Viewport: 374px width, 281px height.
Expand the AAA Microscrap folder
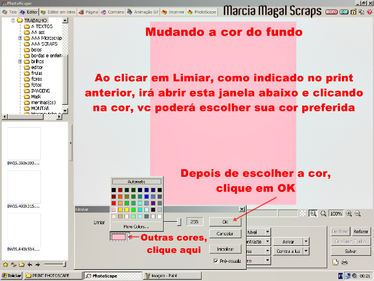[20, 38]
